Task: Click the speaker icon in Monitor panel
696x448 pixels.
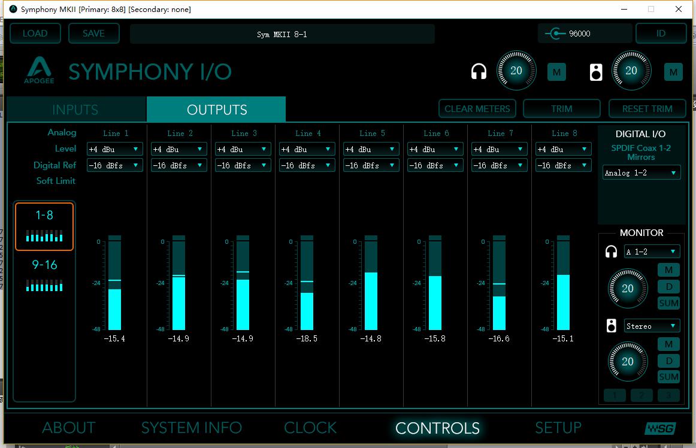Action: tap(611, 326)
